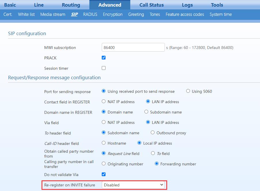Select Originating number for call transfer
The height and width of the screenshot is (191, 260).
pos(104,164)
